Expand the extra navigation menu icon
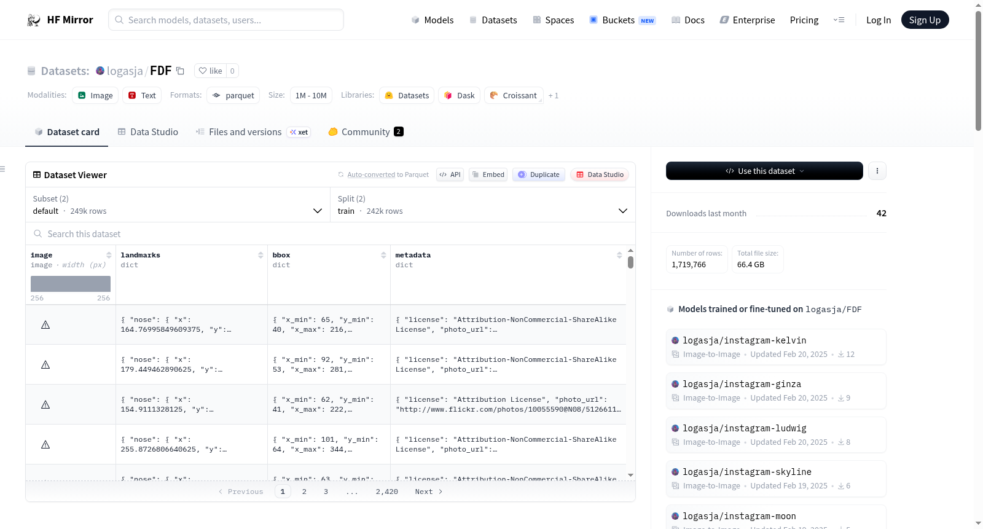 coord(839,20)
